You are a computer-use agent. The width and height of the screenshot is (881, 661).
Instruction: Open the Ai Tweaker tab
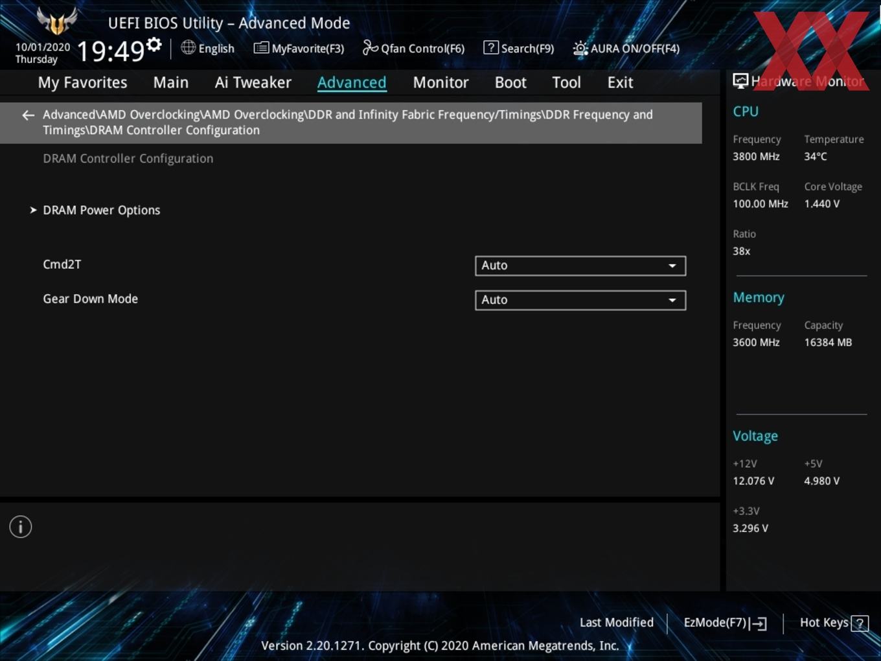pos(253,82)
